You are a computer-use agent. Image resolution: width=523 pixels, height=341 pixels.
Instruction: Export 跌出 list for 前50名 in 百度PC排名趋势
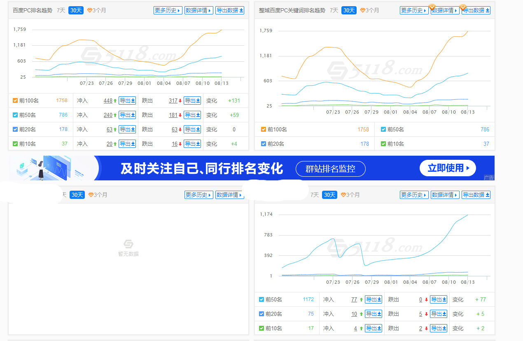(x=192, y=115)
